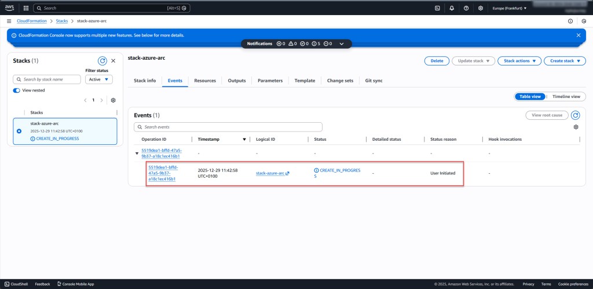The image size is (593, 289).
Task: Refresh the Events table
Action: (576, 115)
